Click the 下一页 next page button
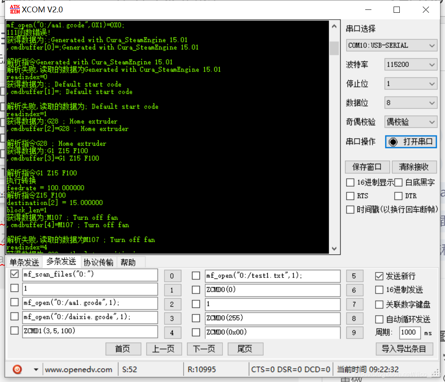Screen dimensions: 445x382 (205, 349)
